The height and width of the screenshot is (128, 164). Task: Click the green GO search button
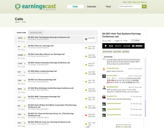pyautogui.click(x=144, y=6)
